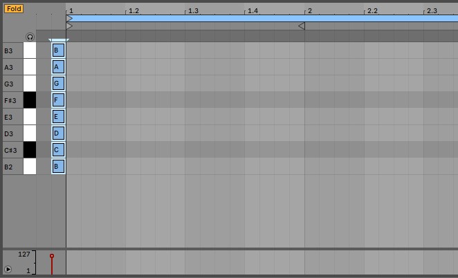The height and width of the screenshot is (278, 458).
Task: Click bar 1 on the time ruler
Action: click(x=71, y=11)
